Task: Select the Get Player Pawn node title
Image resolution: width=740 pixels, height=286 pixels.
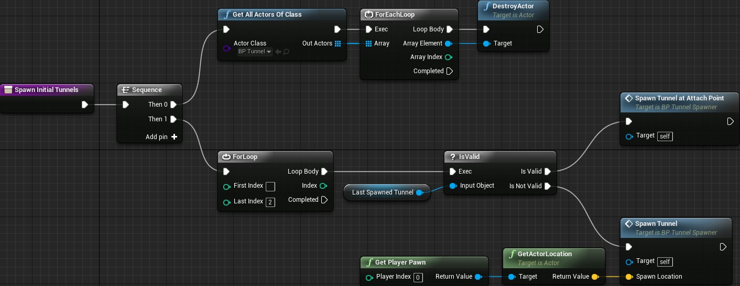Action: 400,262
